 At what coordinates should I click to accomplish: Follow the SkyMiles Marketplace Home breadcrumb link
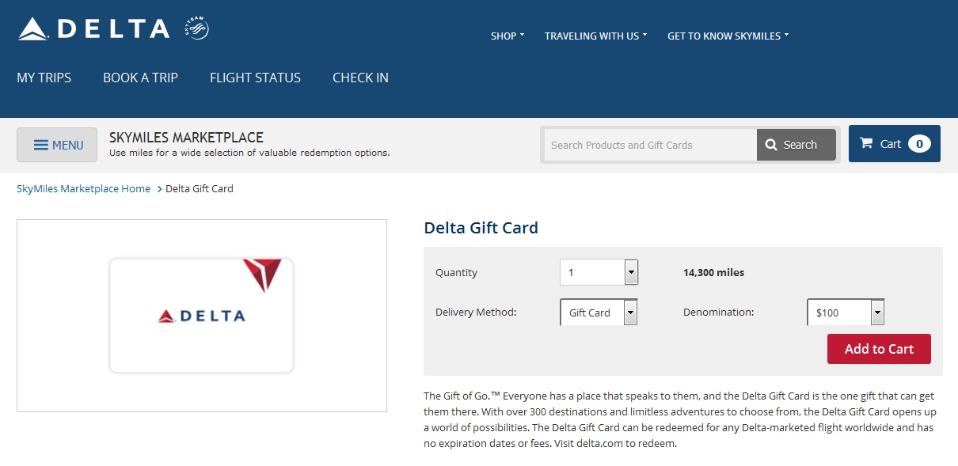[83, 188]
